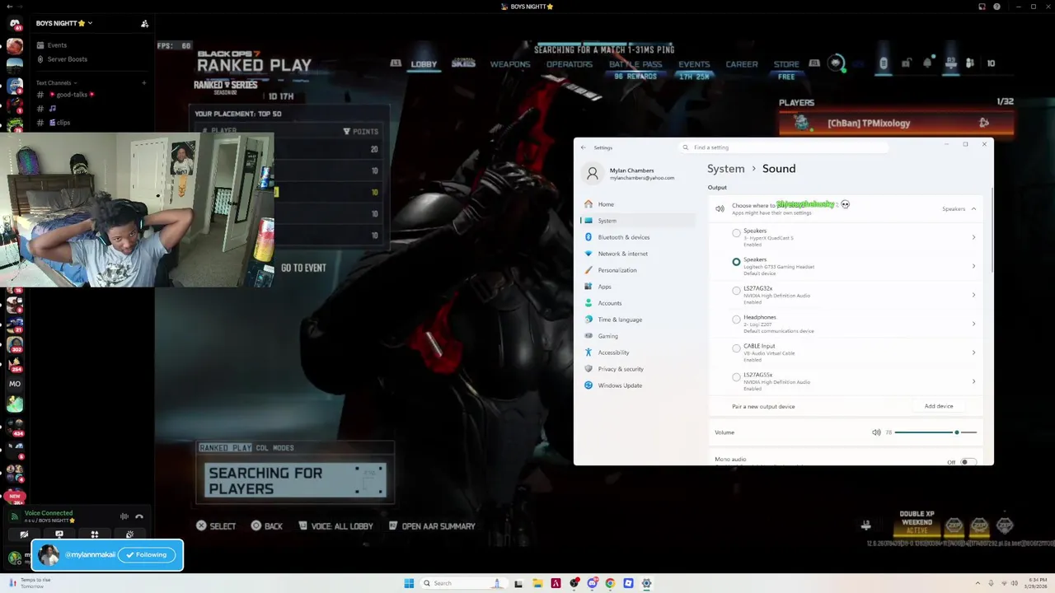The image size is (1055, 593).
Task: Add a new text channel plus icon
Action: (x=144, y=82)
